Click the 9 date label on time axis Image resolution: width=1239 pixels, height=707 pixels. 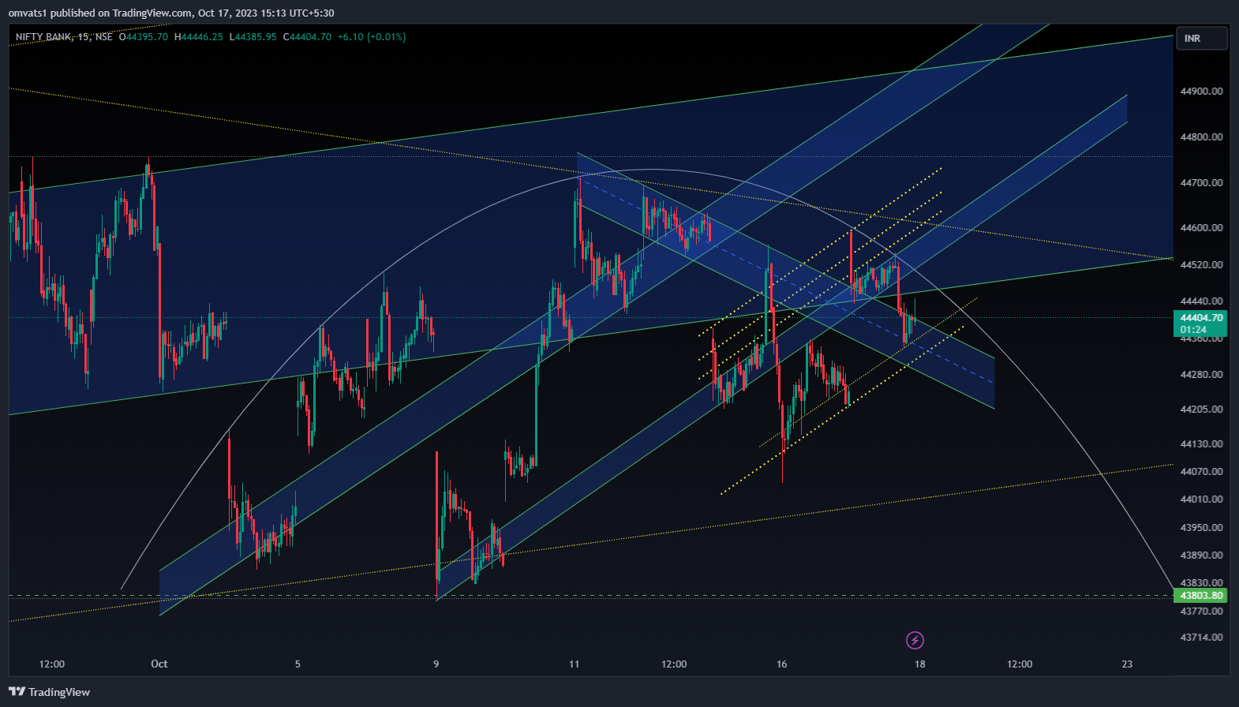(436, 664)
